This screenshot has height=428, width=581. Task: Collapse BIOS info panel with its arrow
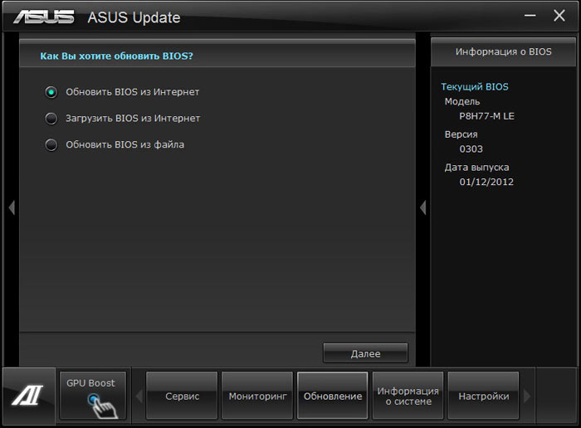point(423,207)
